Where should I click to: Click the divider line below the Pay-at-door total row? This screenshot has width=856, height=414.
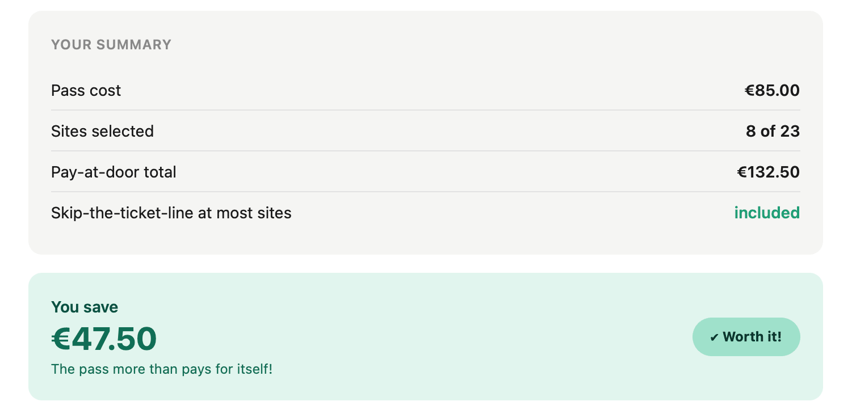coord(426,192)
